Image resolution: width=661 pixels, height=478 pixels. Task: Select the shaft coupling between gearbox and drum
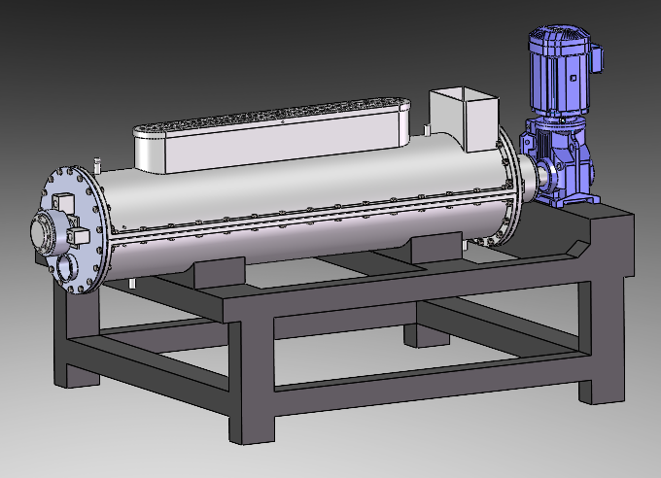coord(533,176)
